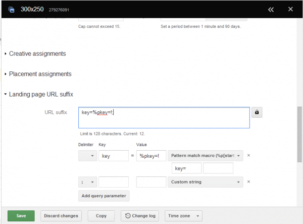Viewport: 303px width, 224px height.
Task: Remove the Custom string parameter row
Action: pos(248,182)
